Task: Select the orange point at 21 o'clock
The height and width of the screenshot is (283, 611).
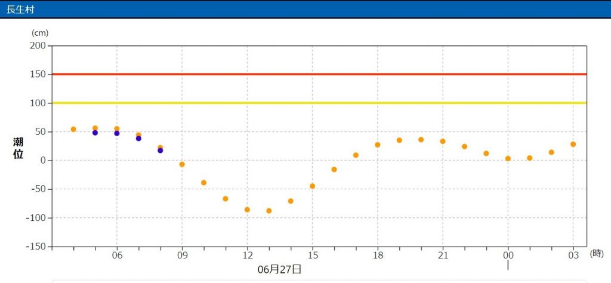Action: point(443,141)
